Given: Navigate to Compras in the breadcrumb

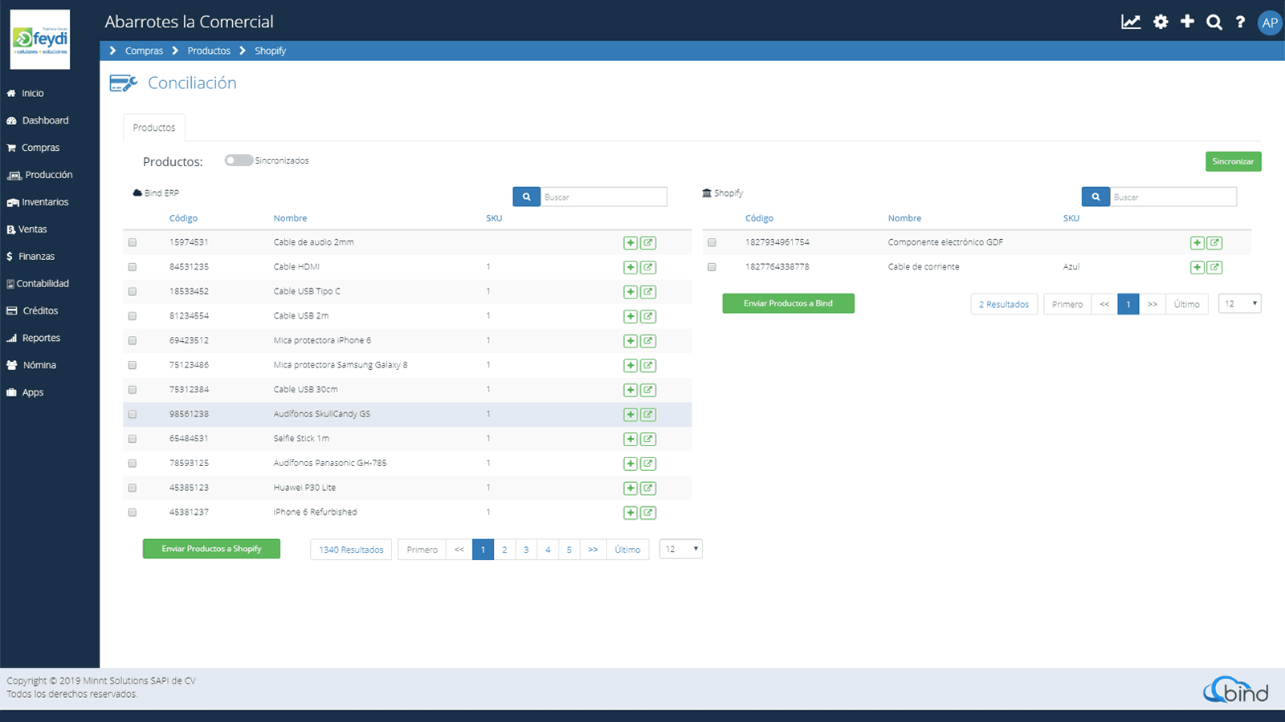Looking at the screenshot, I should [145, 50].
